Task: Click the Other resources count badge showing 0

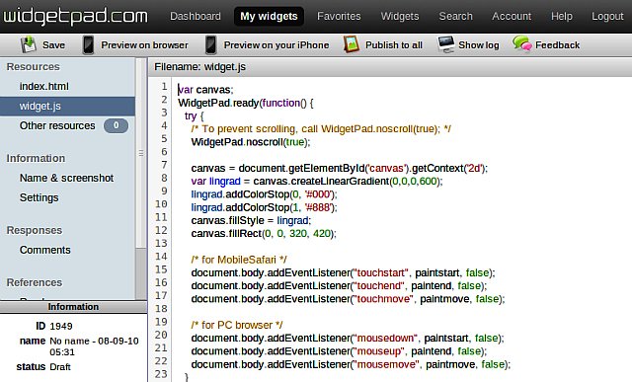Action: click(x=116, y=125)
